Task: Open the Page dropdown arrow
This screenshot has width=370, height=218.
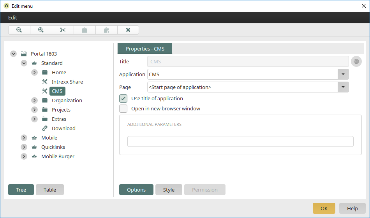Action: click(343, 87)
